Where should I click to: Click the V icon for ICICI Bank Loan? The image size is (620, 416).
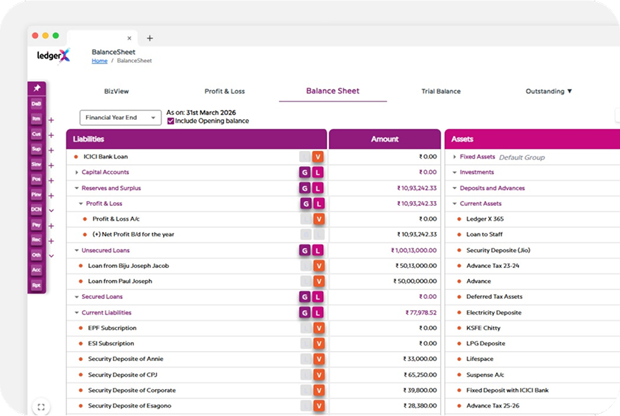[318, 157]
